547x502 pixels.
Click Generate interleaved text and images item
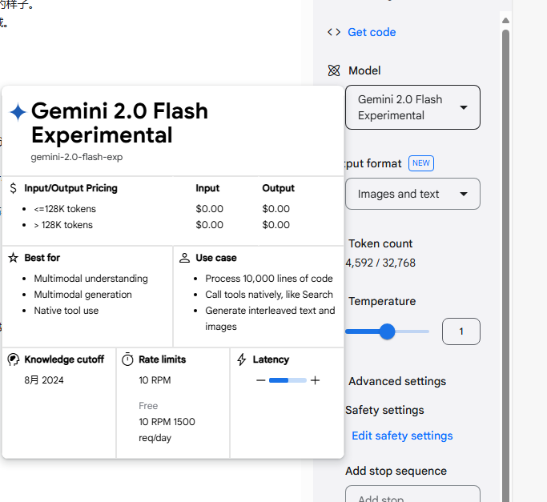pos(270,319)
